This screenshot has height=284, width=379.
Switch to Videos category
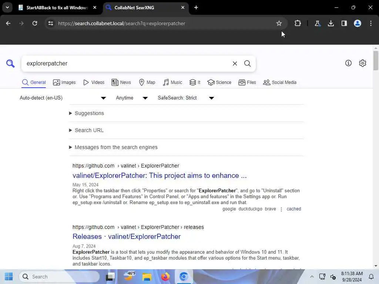(94, 82)
